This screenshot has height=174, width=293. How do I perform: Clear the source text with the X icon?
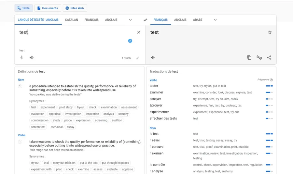click(139, 32)
